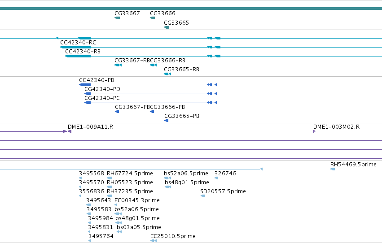Click bs52a06.5prime label left of 326746
382x243 pixels.
click(x=186, y=174)
